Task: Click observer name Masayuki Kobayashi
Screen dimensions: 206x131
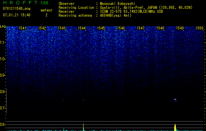Action: point(118,4)
